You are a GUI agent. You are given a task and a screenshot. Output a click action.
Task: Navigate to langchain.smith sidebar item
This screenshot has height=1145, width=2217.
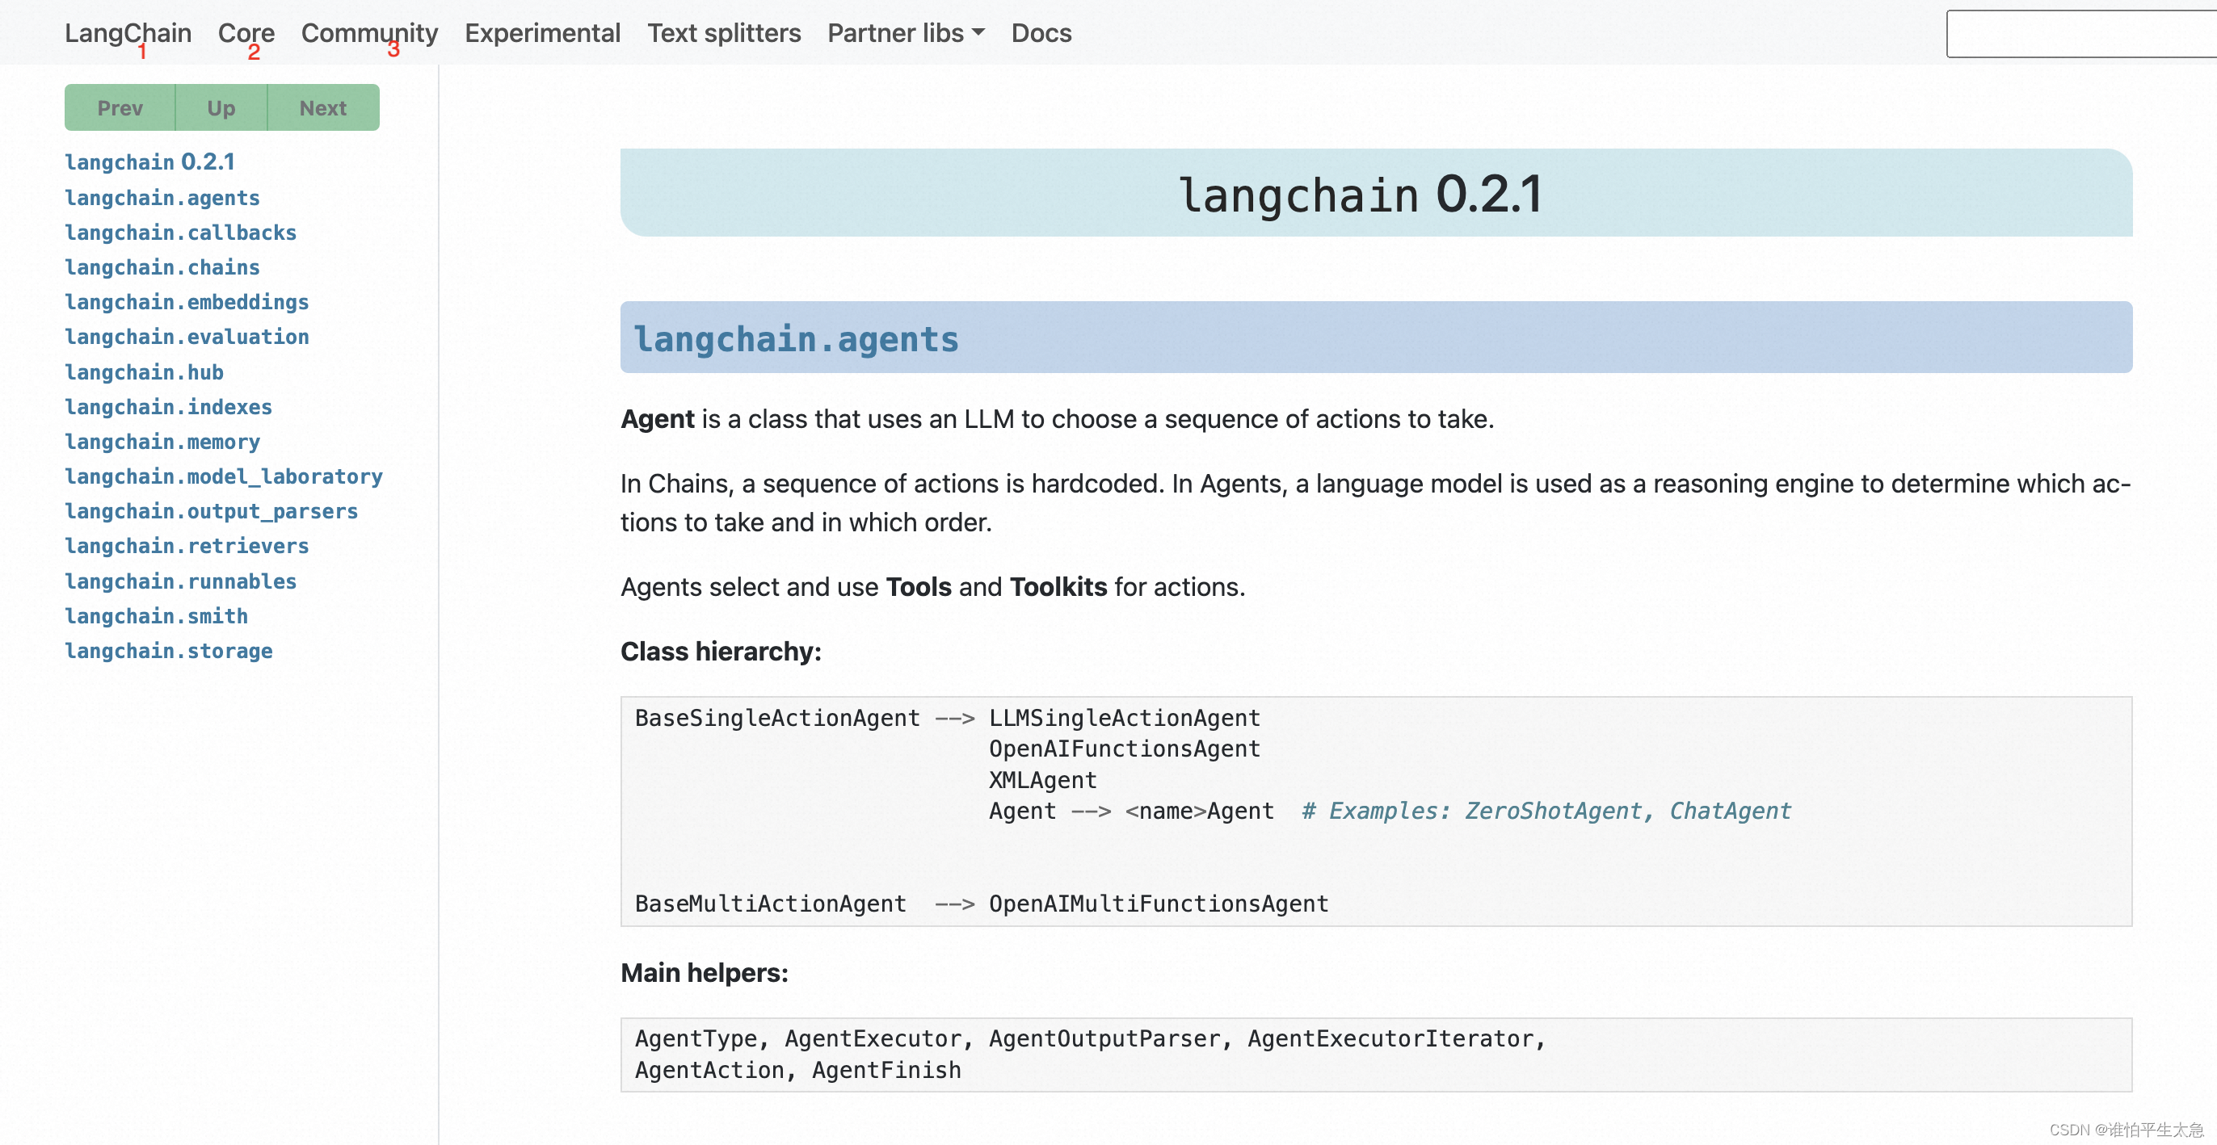pyautogui.click(x=155, y=614)
